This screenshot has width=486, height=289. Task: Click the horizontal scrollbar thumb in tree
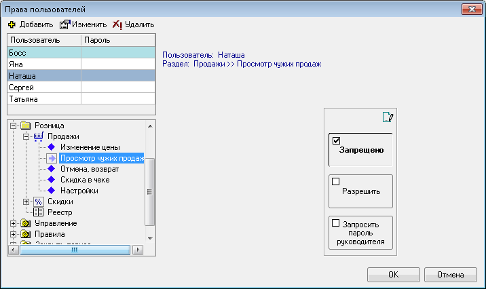pos(75,250)
